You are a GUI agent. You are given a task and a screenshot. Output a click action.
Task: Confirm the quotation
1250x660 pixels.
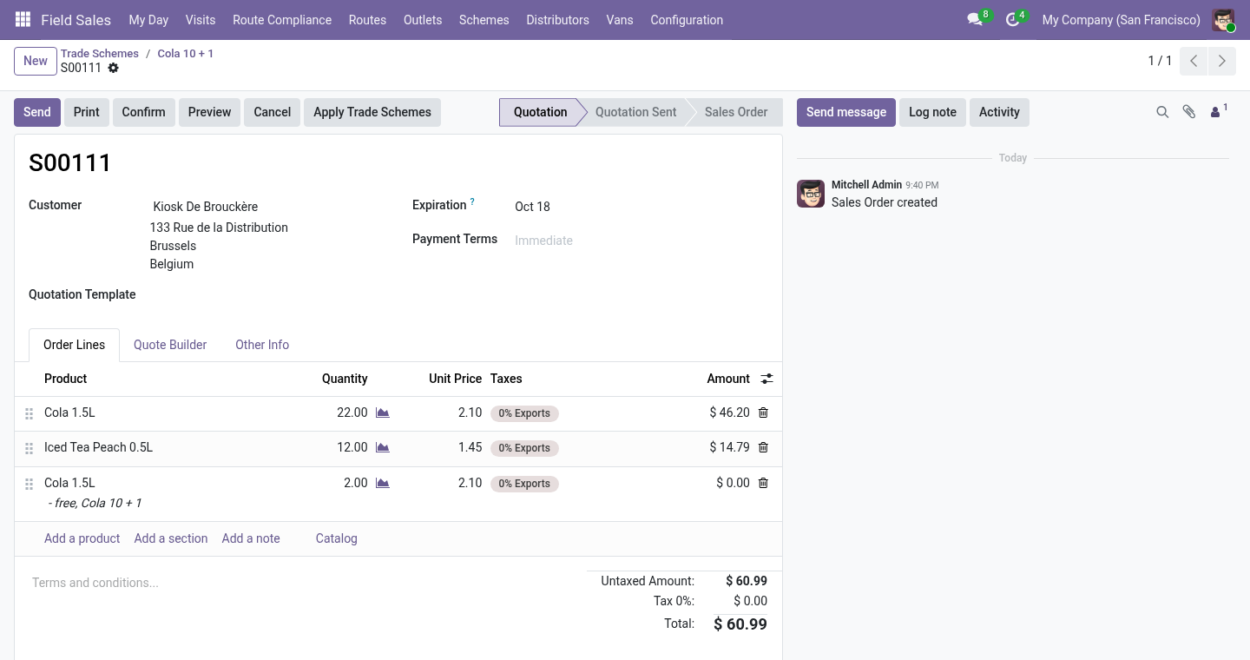(143, 112)
